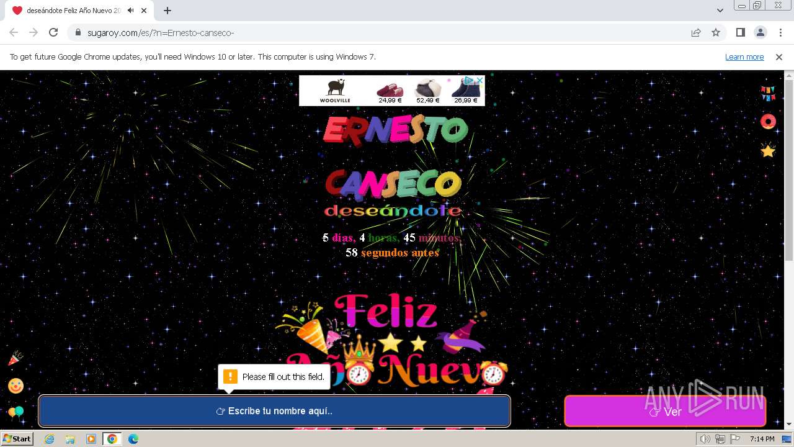View site information lock icon
Screen dimensions: 794x447
[x=78, y=32]
